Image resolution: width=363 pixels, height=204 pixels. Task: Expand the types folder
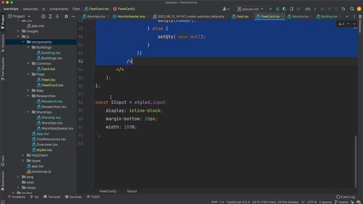(x=23, y=160)
